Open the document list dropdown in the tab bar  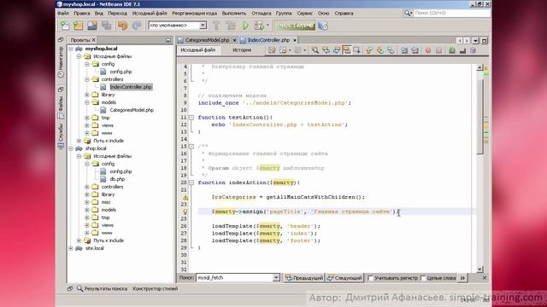[475, 40]
